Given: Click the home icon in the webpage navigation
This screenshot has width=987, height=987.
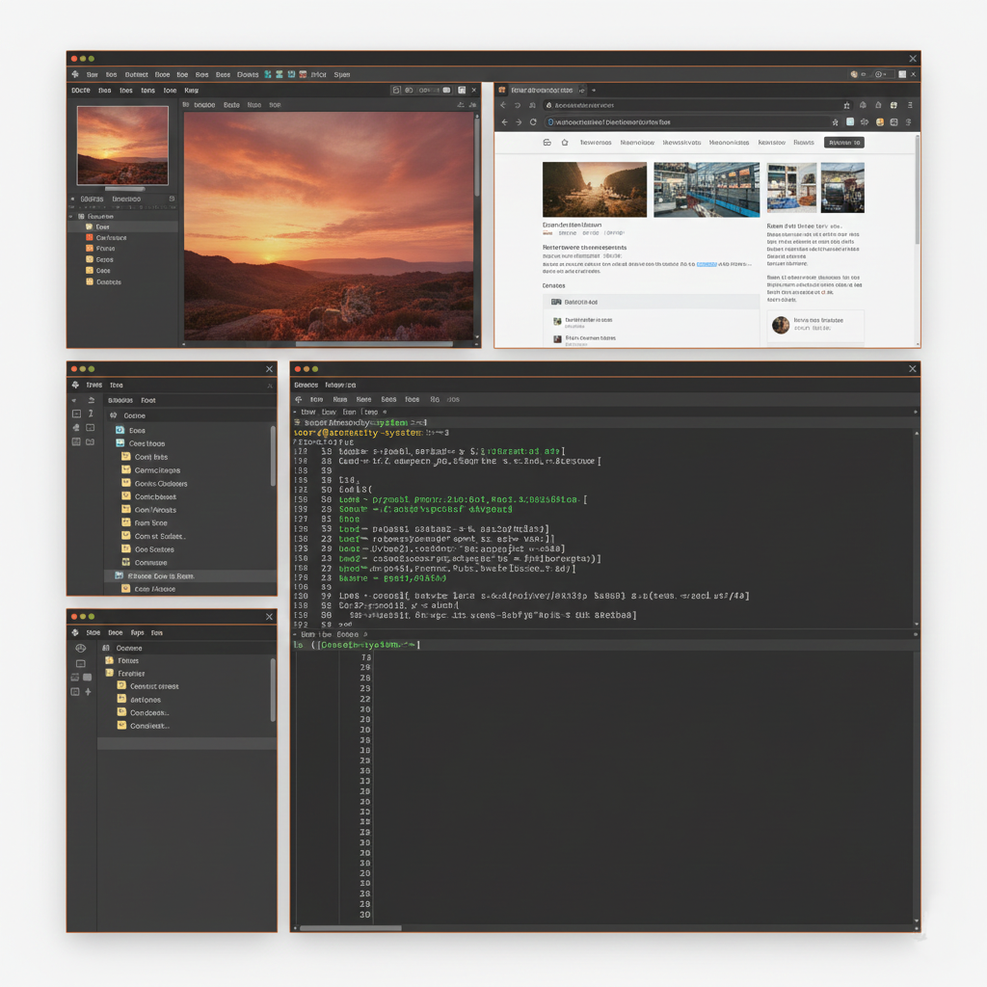Looking at the screenshot, I should coord(565,143).
